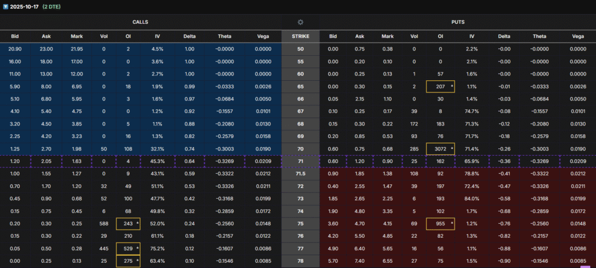This screenshot has height=268, width=596.
Task: Sort puts by Delta column header
Action: [x=503, y=36]
